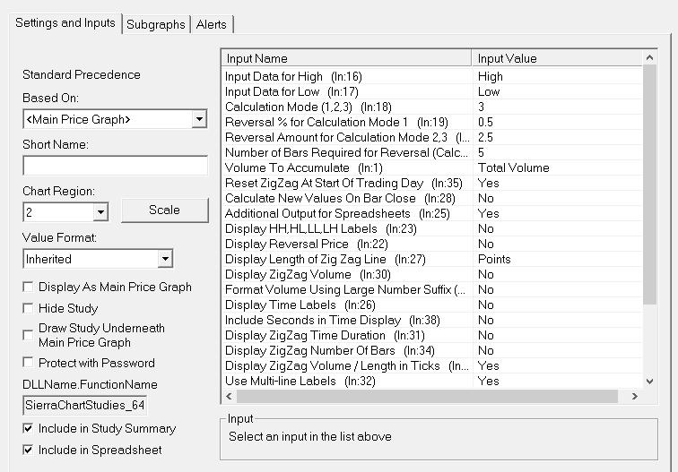Open the Based On dropdown

[199, 119]
